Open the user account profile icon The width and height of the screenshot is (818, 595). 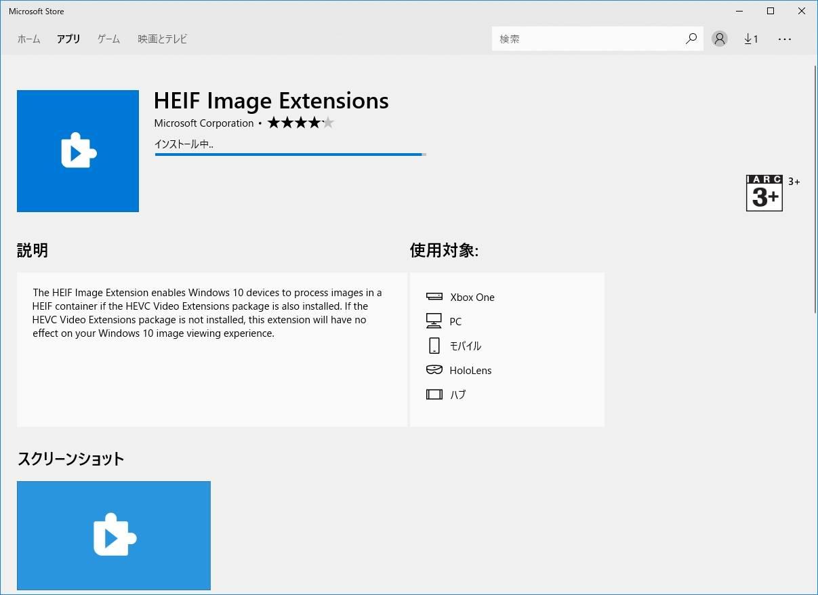click(719, 39)
